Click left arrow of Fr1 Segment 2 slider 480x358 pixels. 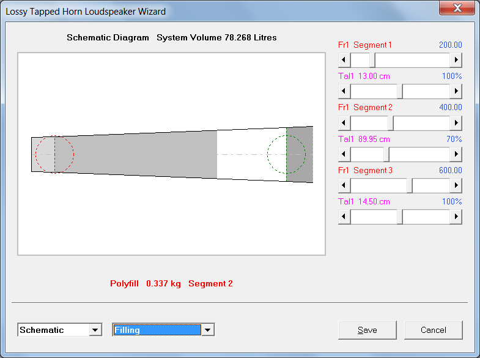click(344, 123)
